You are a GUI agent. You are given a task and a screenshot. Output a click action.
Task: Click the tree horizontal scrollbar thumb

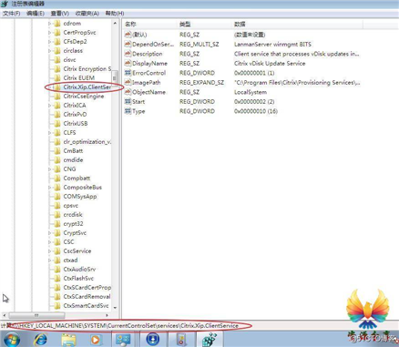36,315
